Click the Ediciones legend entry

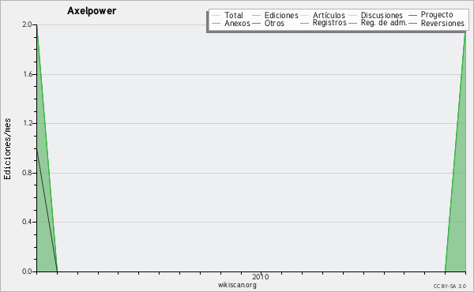[x=275, y=15]
